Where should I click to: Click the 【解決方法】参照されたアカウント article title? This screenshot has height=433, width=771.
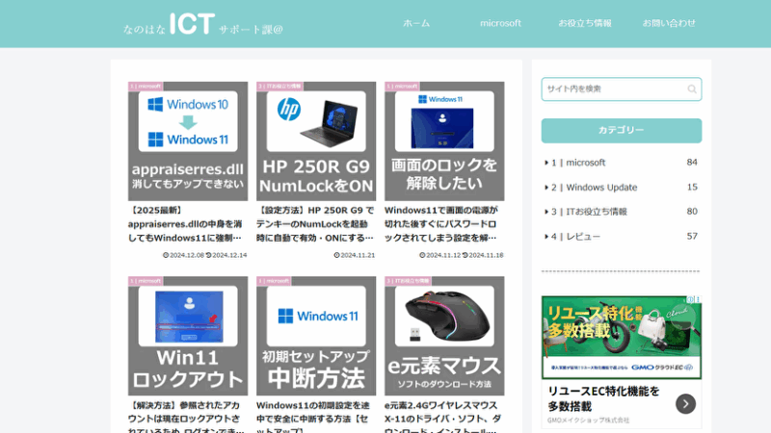[x=186, y=418]
